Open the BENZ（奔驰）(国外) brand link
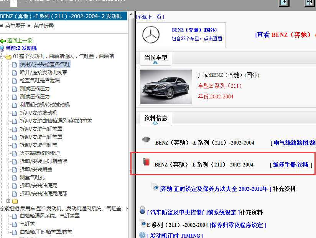Screen dimensions: 316x238 coord(194,30)
